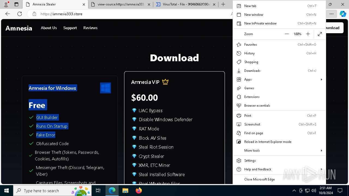This screenshot has width=349, height=196.
Task: Click the browser Back arrow
Action: (8, 14)
